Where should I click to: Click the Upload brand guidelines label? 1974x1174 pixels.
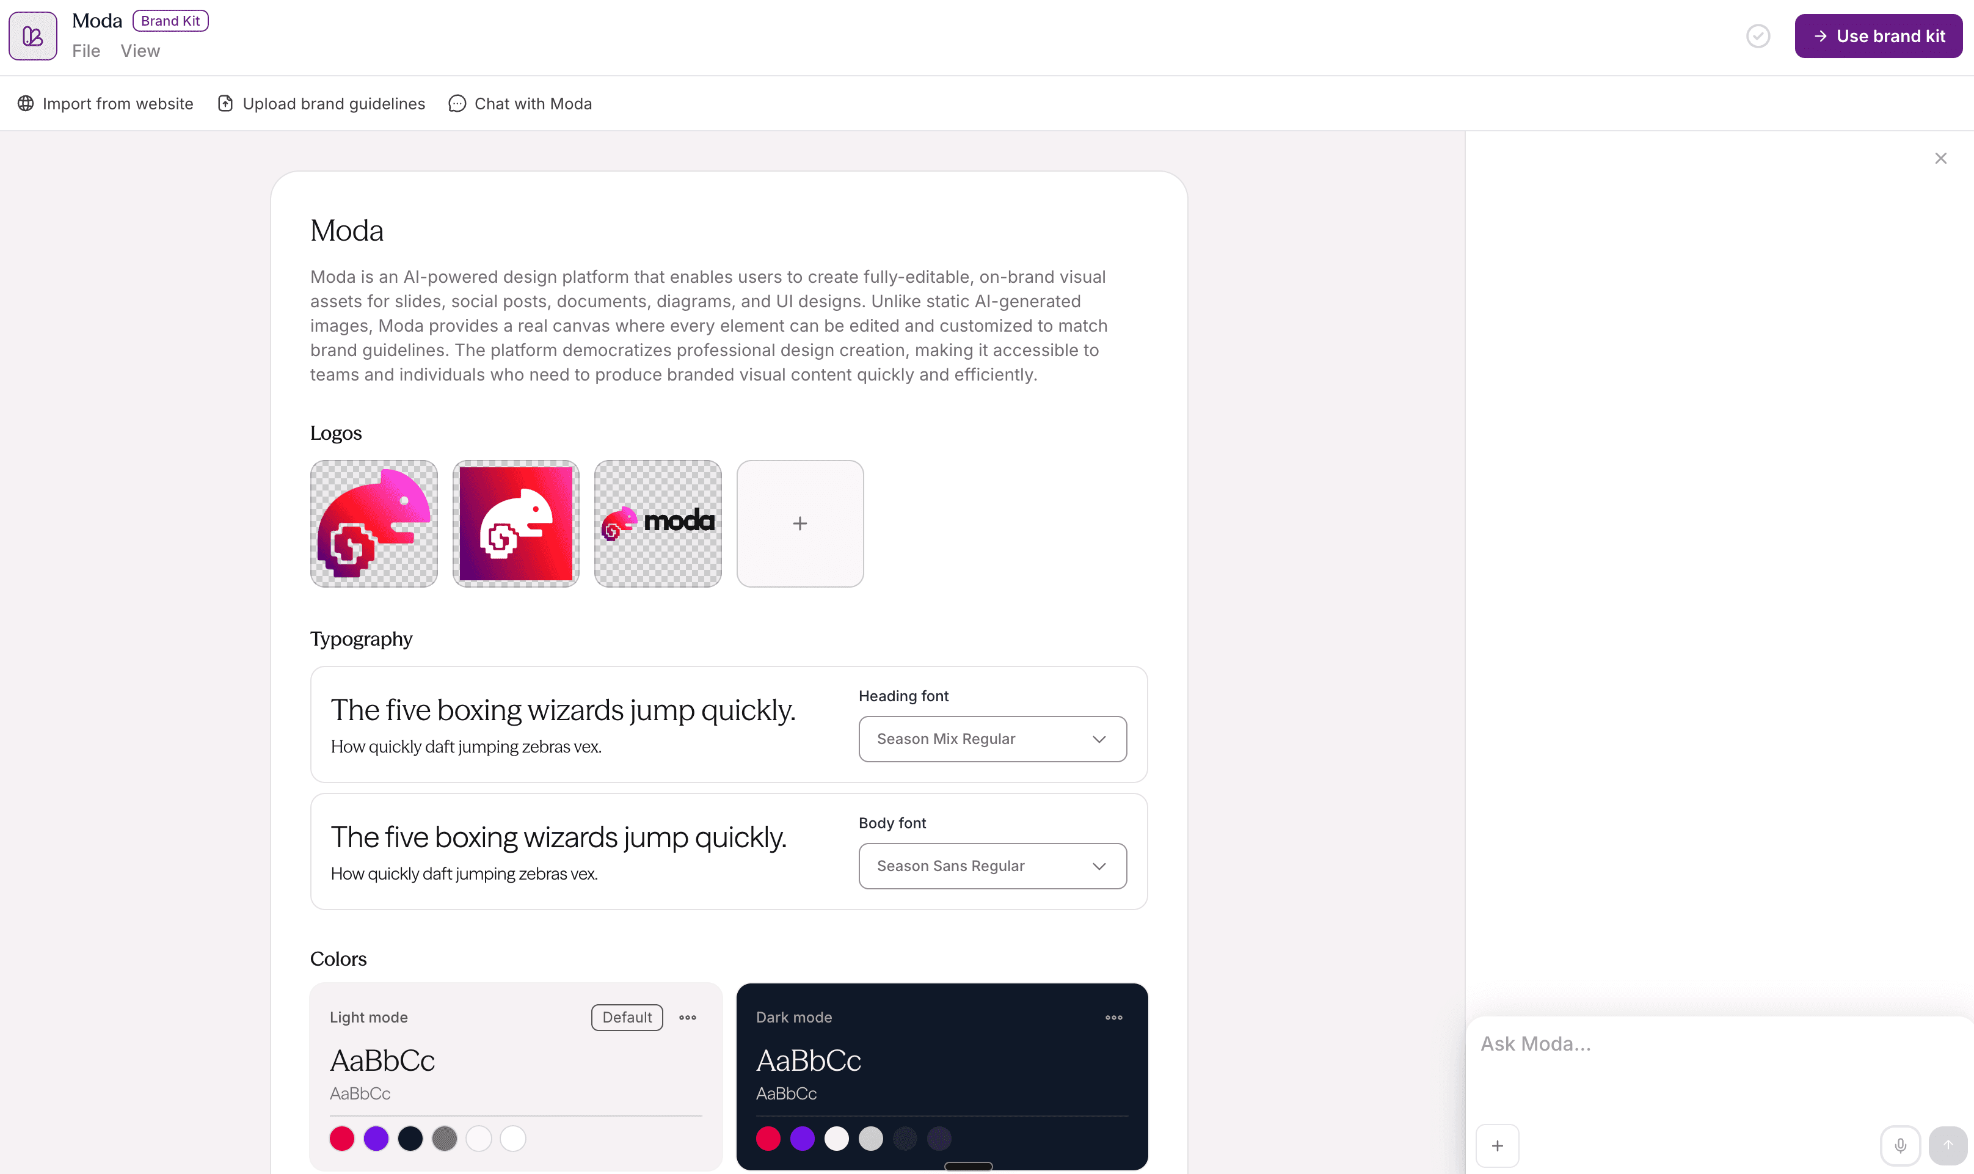(333, 104)
